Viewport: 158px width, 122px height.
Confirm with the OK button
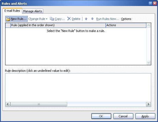(101, 116)
